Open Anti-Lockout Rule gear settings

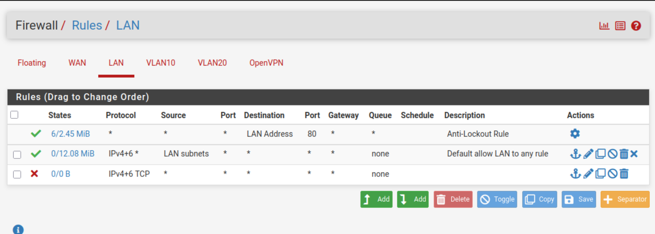(575, 133)
